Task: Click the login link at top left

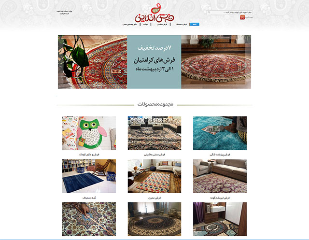Action: [64, 12]
